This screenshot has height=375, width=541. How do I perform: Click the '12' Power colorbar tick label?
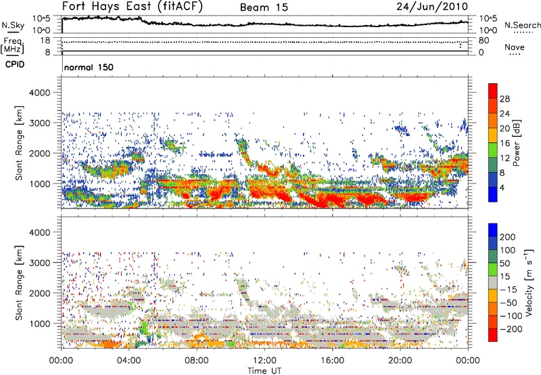pos(504,158)
